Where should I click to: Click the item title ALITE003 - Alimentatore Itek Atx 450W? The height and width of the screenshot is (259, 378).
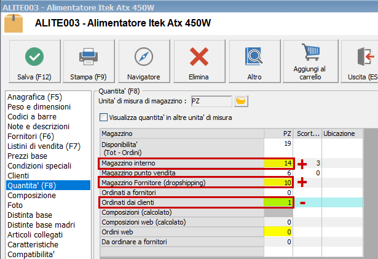[123, 23]
